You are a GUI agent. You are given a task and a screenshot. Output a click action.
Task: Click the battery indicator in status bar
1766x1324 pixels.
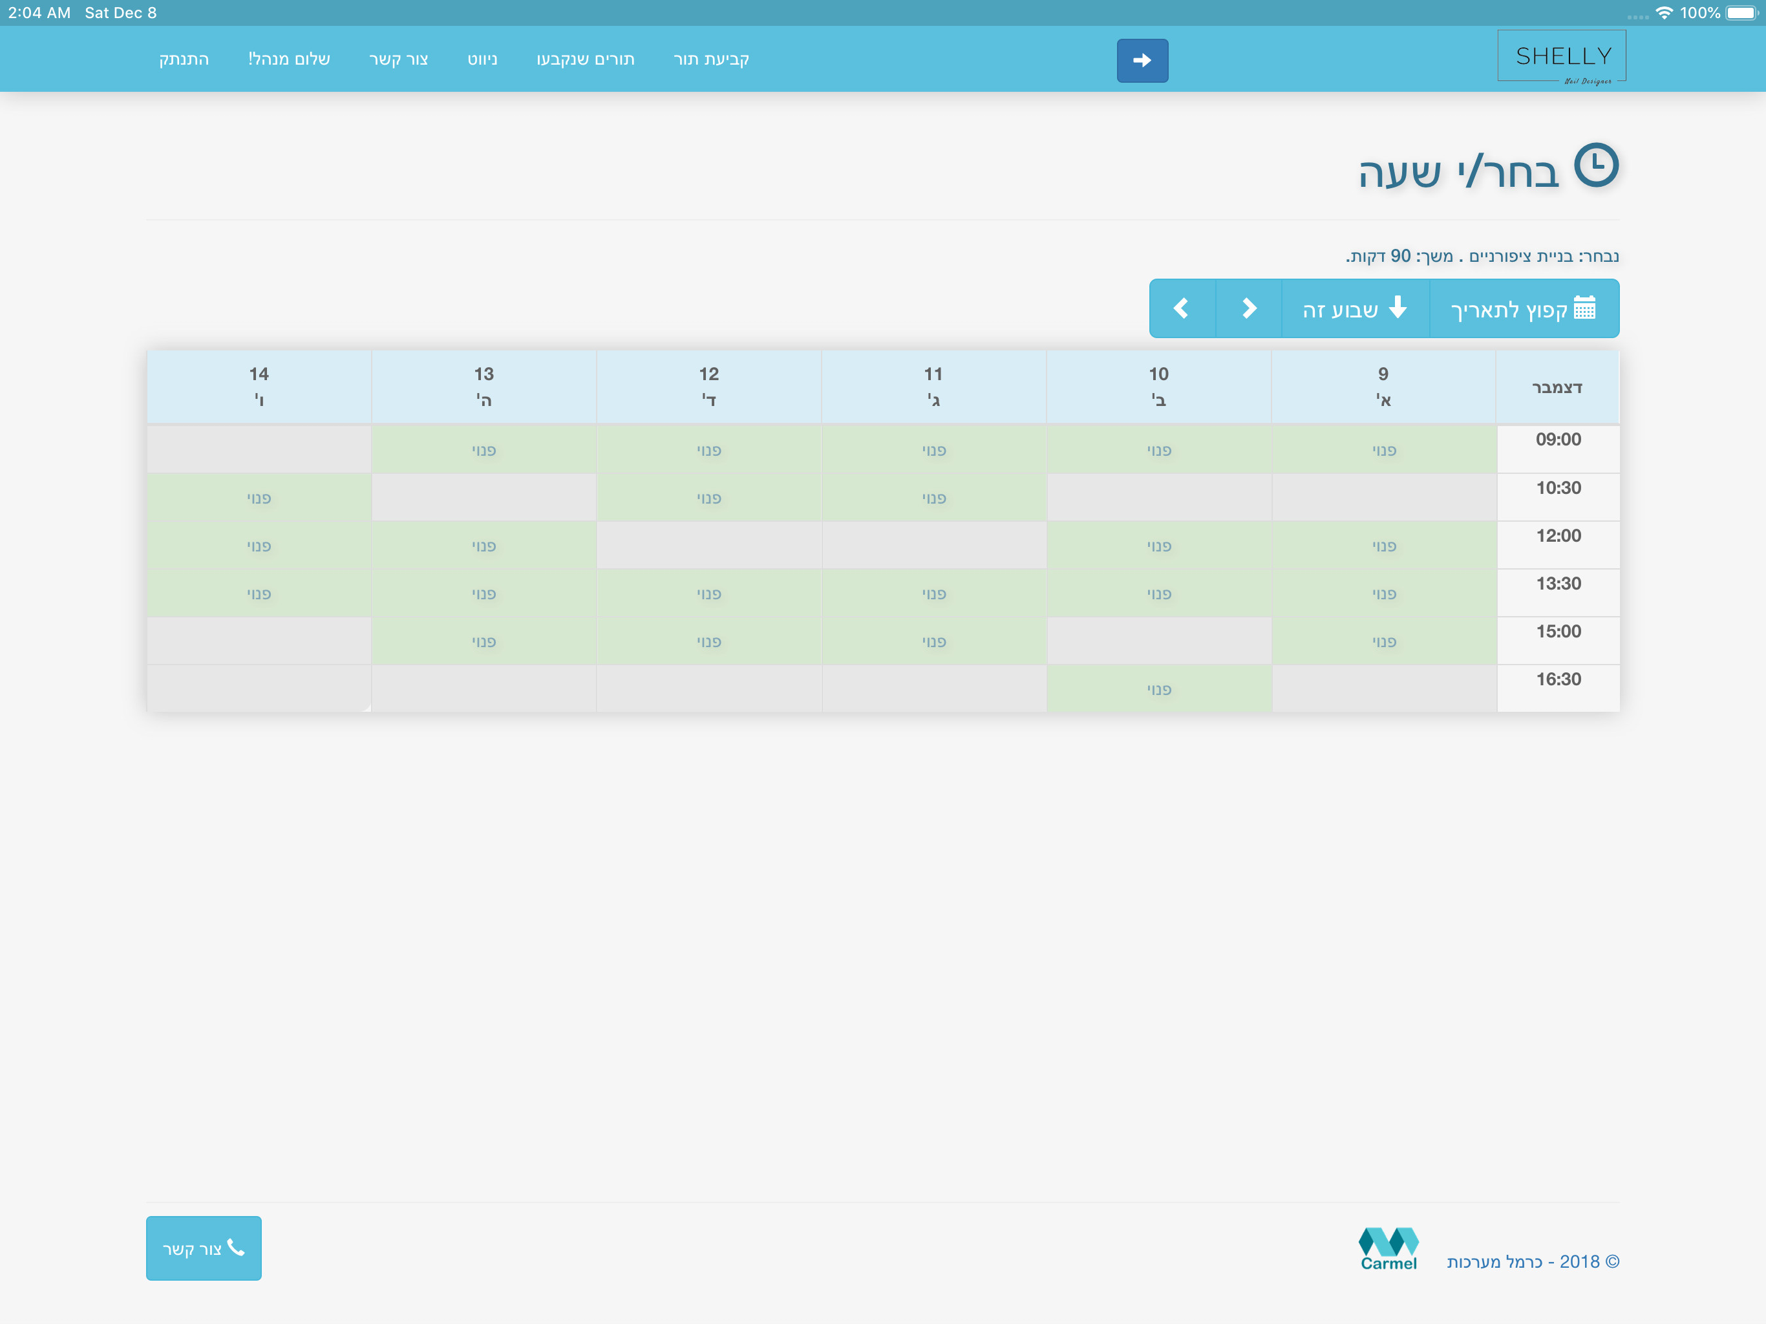coord(1743,13)
